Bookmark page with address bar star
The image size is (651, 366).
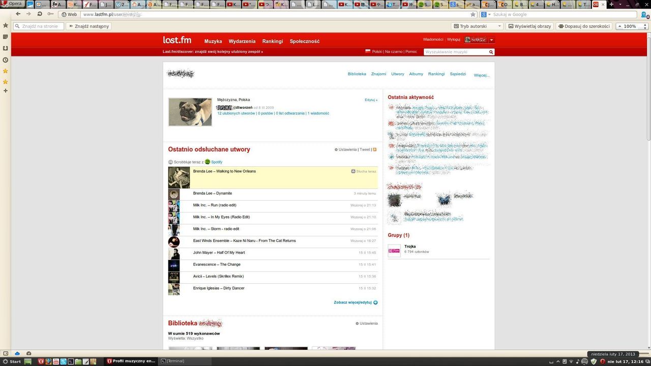(x=473, y=14)
